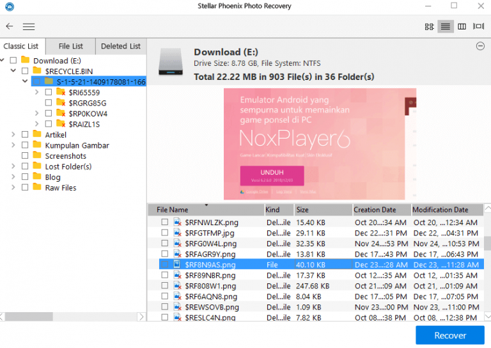This screenshot has width=491, height=348.
Task: Select the $RFG0W4L.png file name
Action: 211,243
